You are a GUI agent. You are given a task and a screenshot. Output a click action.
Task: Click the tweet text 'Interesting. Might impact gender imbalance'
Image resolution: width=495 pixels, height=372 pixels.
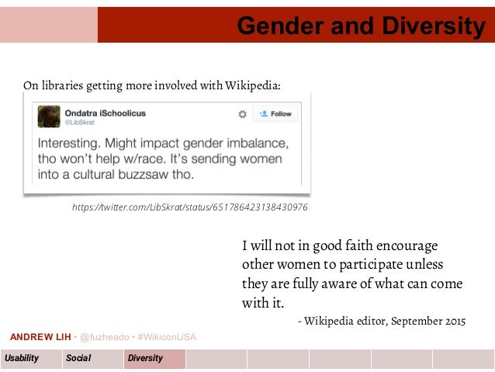click(163, 143)
